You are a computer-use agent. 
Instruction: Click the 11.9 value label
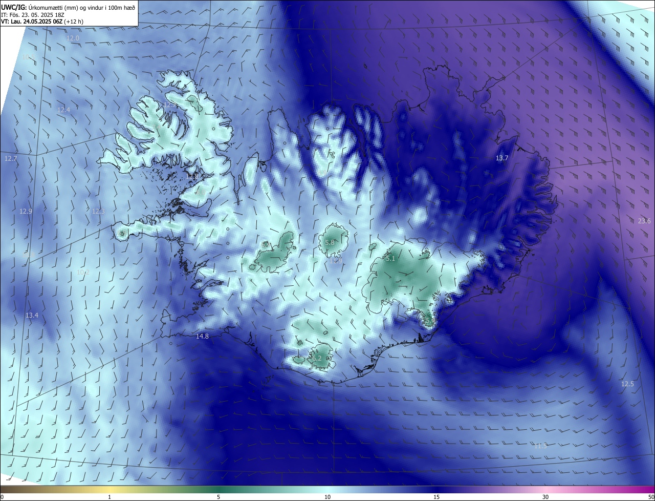point(336,261)
